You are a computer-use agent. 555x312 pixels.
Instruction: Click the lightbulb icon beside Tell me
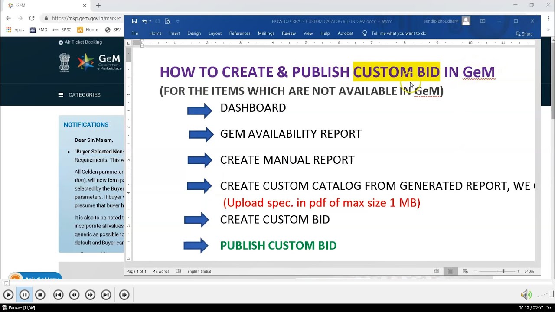[x=365, y=33]
